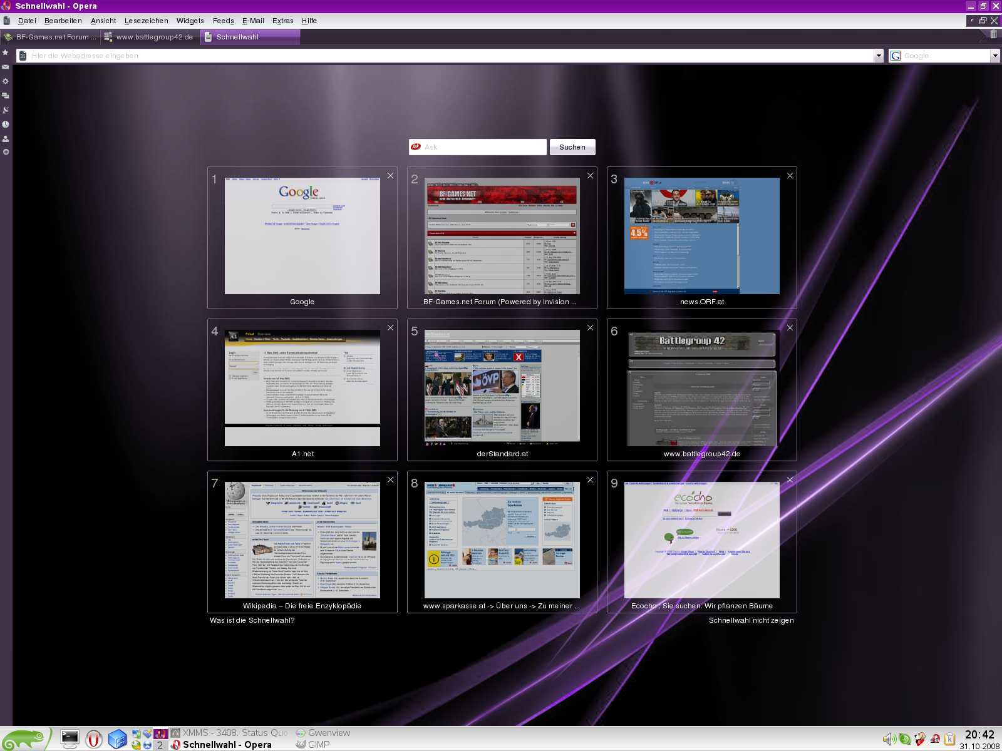Image resolution: width=1002 pixels, height=751 pixels.
Task: Click the green updater tray icon
Action: click(905, 739)
